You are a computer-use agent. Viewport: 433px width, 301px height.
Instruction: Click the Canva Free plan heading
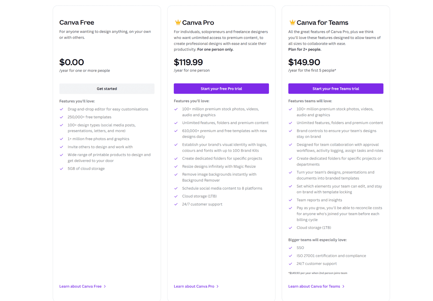tap(77, 22)
